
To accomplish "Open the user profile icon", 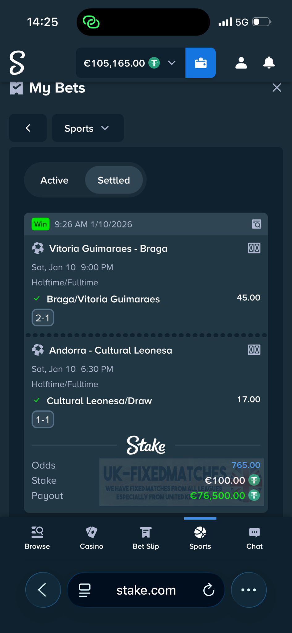I will pyautogui.click(x=241, y=63).
